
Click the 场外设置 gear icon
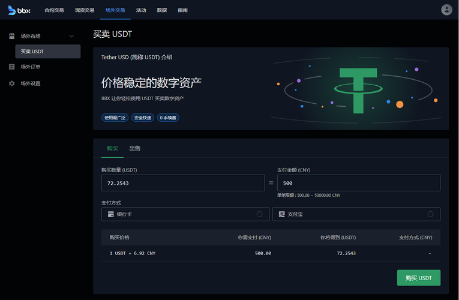pyautogui.click(x=12, y=83)
